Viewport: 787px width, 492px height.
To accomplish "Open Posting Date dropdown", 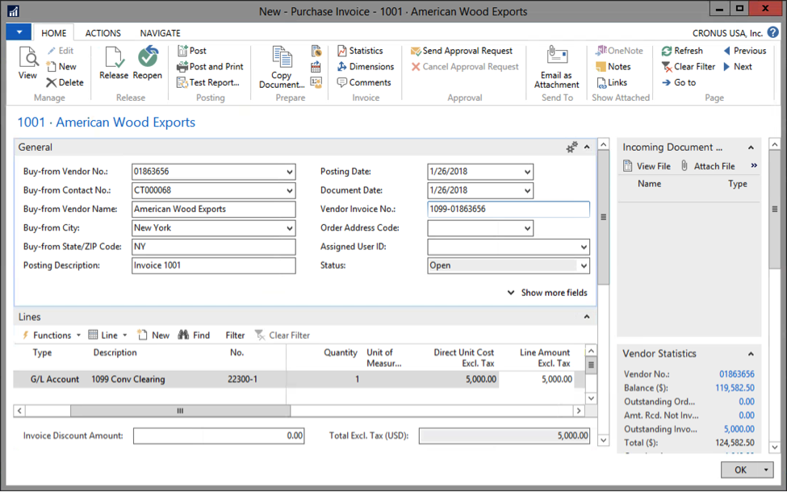I will (x=528, y=172).
